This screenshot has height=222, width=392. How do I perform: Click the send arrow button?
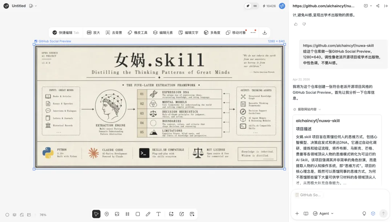[x=383, y=213]
